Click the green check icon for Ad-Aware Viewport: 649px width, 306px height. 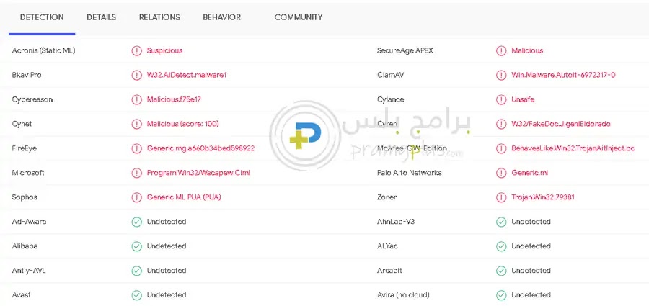[x=136, y=222]
